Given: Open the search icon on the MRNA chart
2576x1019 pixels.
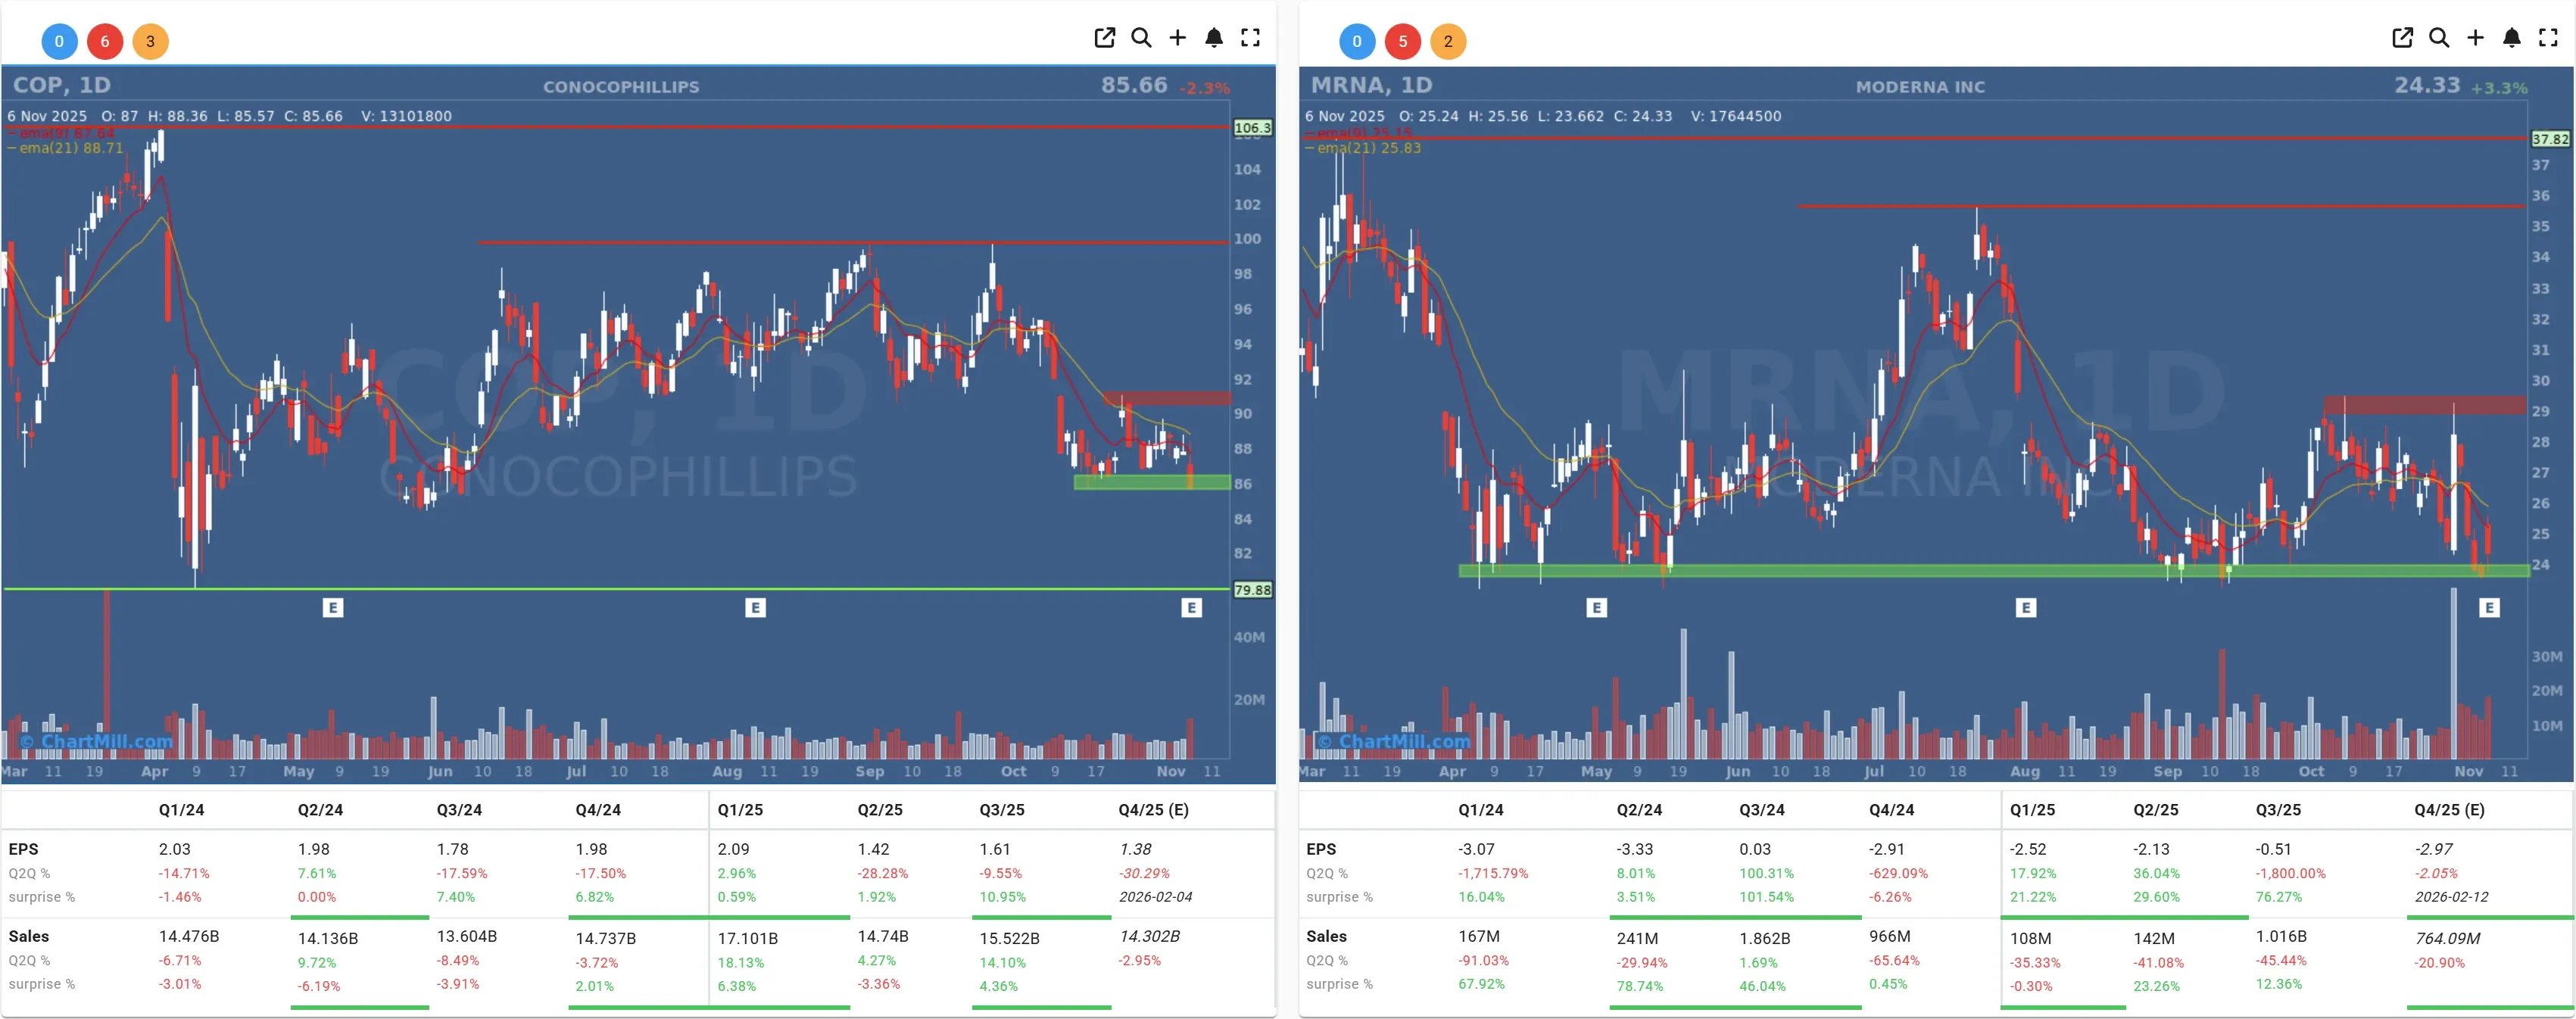Looking at the screenshot, I should pyautogui.click(x=2439, y=38).
